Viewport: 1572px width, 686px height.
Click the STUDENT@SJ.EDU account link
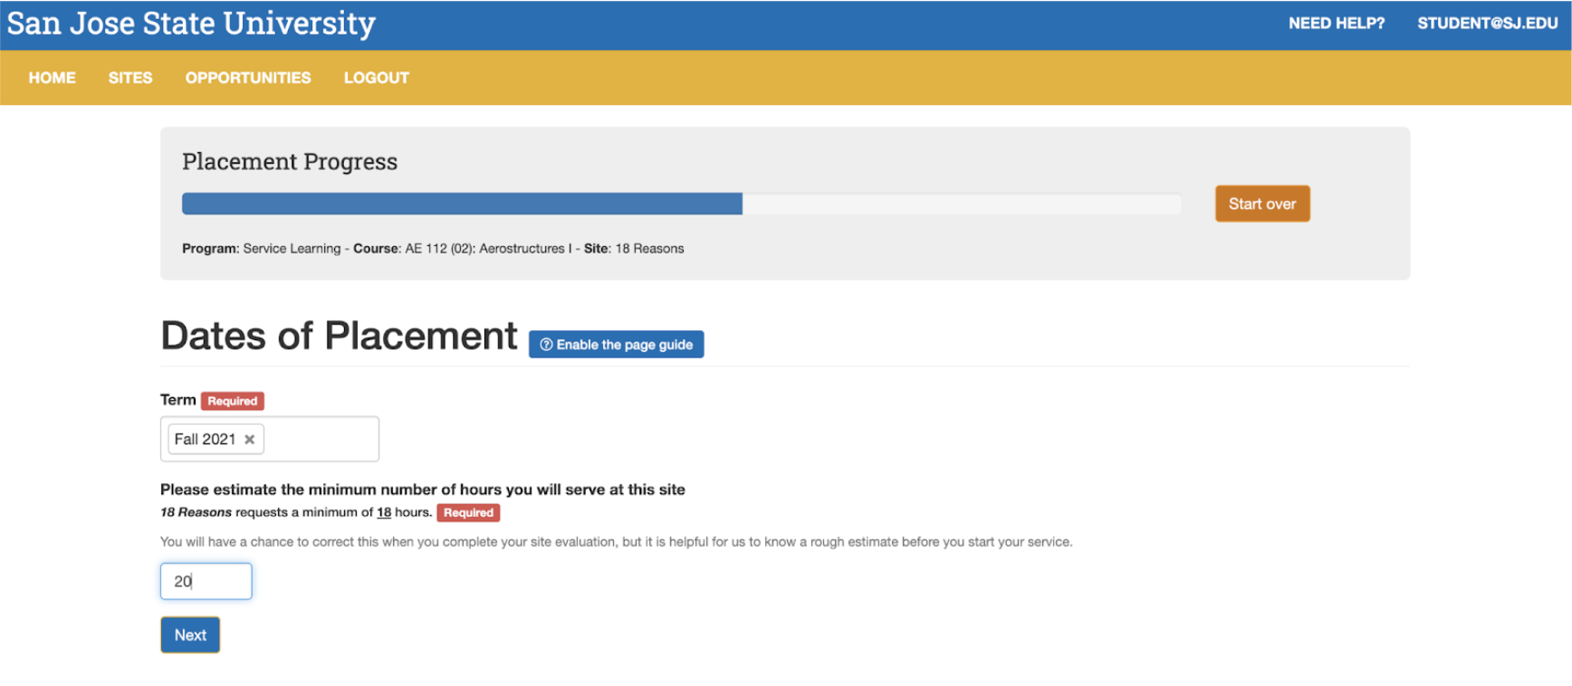pyautogui.click(x=1487, y=24)
